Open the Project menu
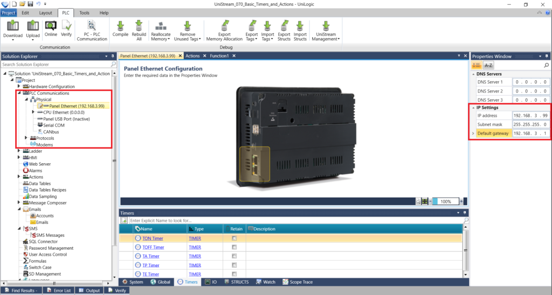 click(x=9, y=13)
